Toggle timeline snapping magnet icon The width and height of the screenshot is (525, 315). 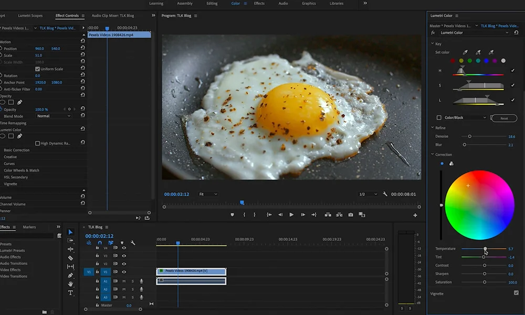coord(100,243)
